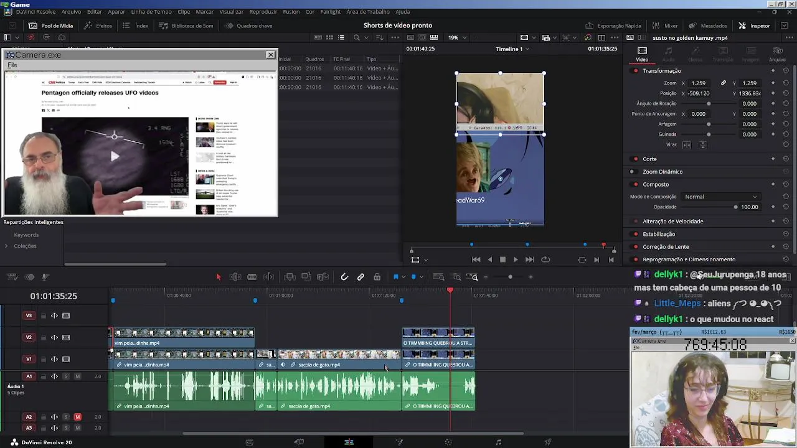
Task: Open the Media page from bottom page bar
Action: click(249, 442)
